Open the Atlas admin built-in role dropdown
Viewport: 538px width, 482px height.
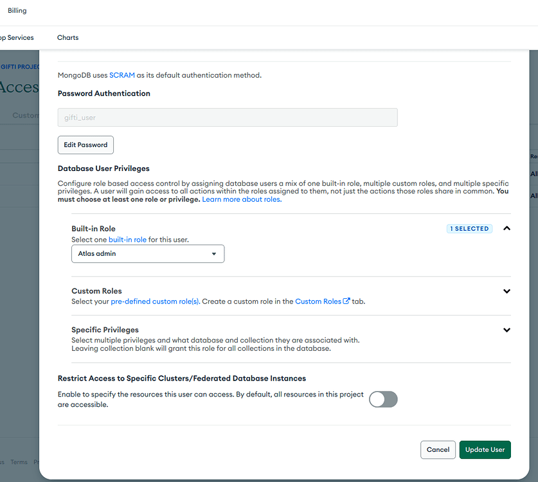[x=148, y=253]
